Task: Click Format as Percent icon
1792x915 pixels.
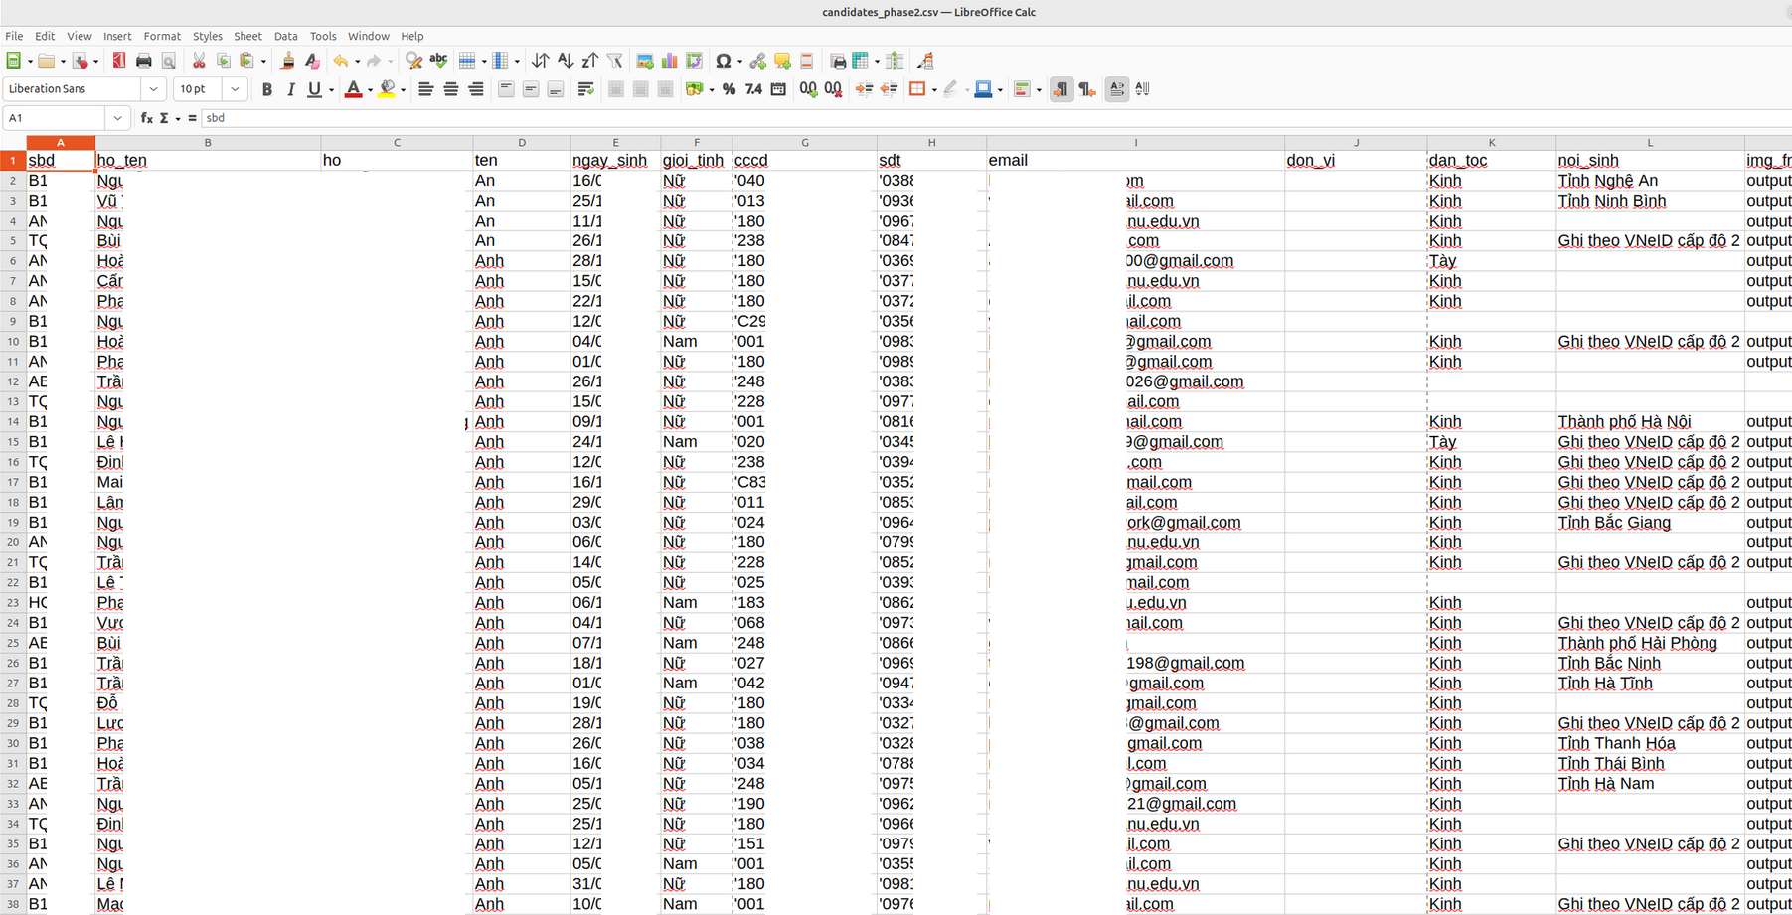Action: point(730,89)
